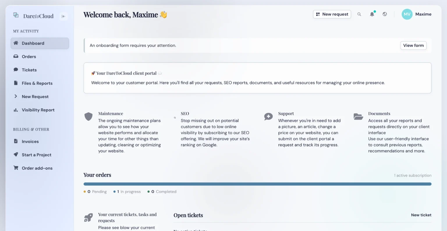Click the MV user avatar
The image size is (447, 231).
407,14
